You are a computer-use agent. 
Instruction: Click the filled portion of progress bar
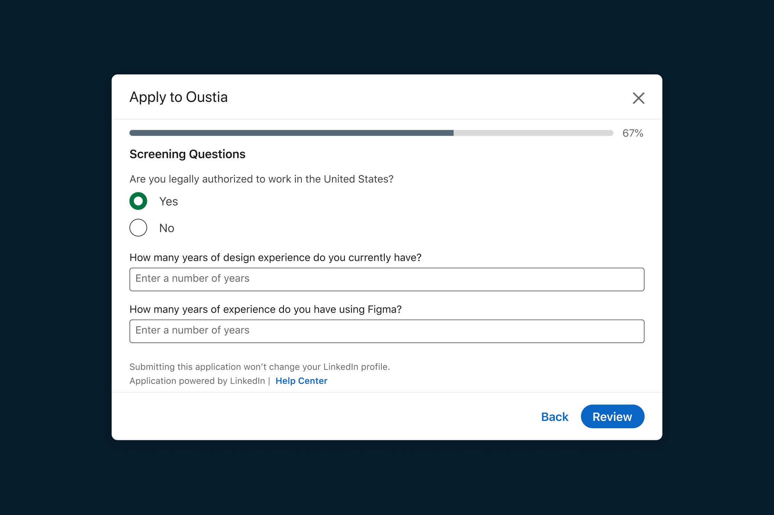pyautogui.click(x=291, y=133)
